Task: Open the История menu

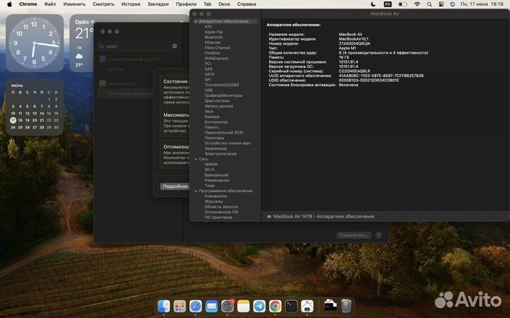Action: point(131,4)
